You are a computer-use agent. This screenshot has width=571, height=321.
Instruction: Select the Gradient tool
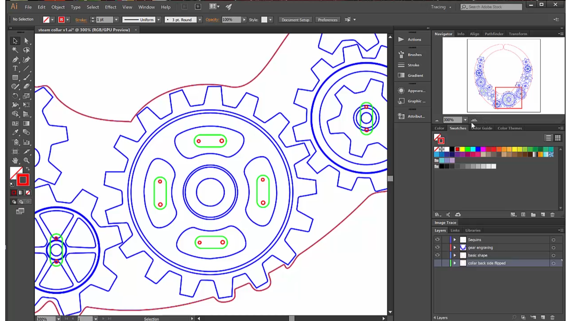(x=26, y=123)
